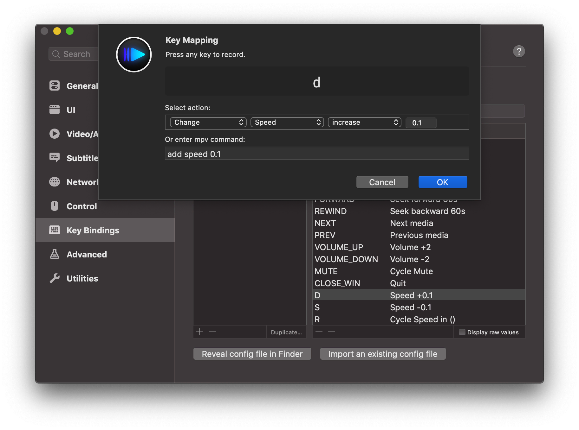Click the Key Bindings keyboard icon
Image resolution: width=579 pixels, height=430 pixels.
[55, 230]
